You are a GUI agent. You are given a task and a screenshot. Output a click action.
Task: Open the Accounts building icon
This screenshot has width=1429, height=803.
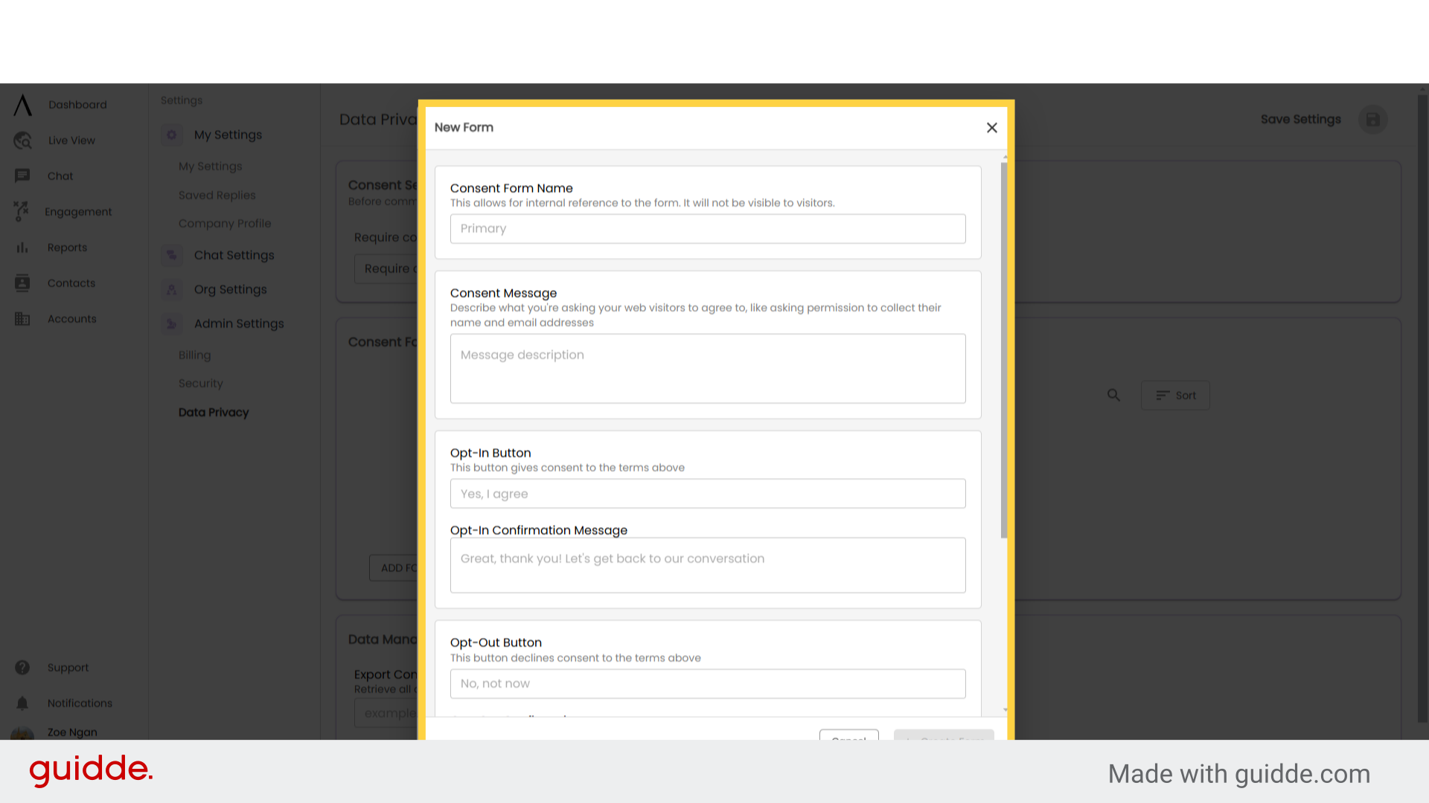pyautogui.click(x=22, y=319)
